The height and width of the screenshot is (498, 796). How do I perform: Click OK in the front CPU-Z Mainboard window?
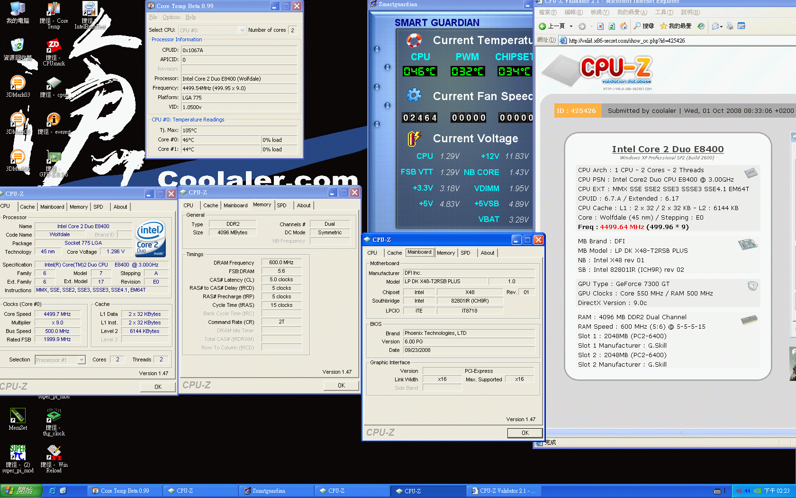(525, 433)
